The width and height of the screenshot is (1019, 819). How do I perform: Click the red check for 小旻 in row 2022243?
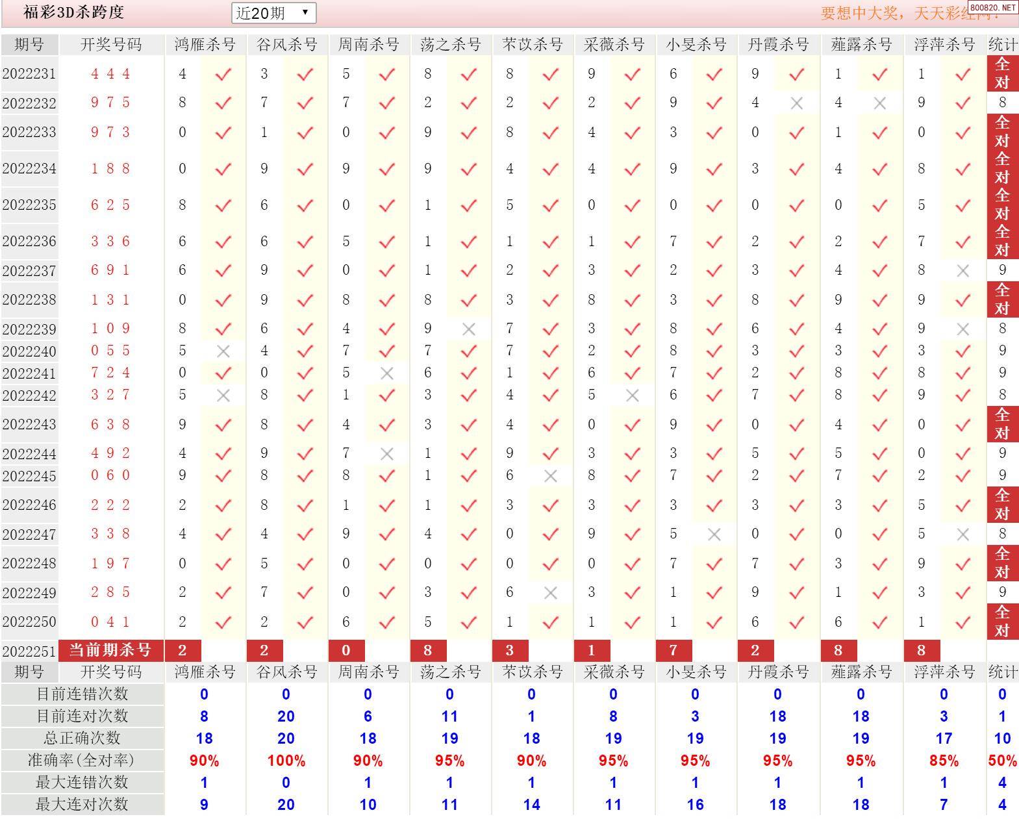(714, 425)
